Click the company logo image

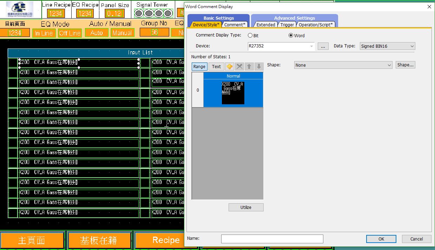tap(19, 9)
